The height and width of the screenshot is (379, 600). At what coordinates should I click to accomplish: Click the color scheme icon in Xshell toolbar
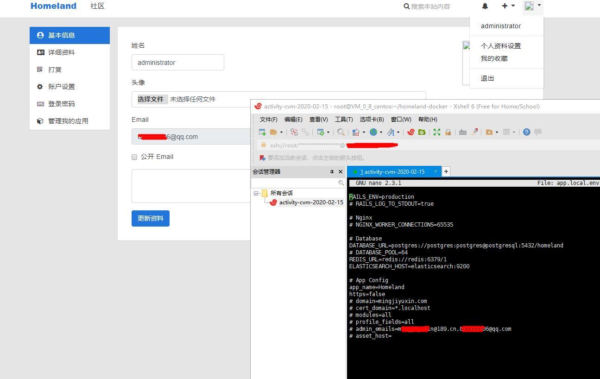click(356, 132)
